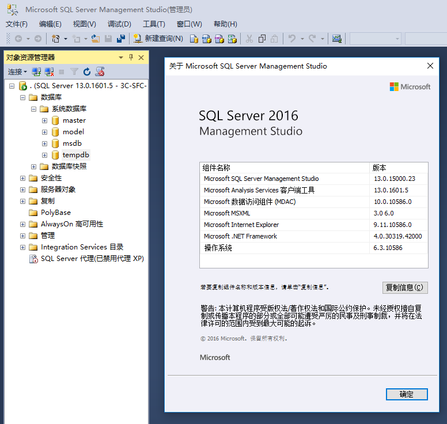Screen dimensions: 447x424
Task: Click the 复制信息(C) button
Action: pos(405,287)
